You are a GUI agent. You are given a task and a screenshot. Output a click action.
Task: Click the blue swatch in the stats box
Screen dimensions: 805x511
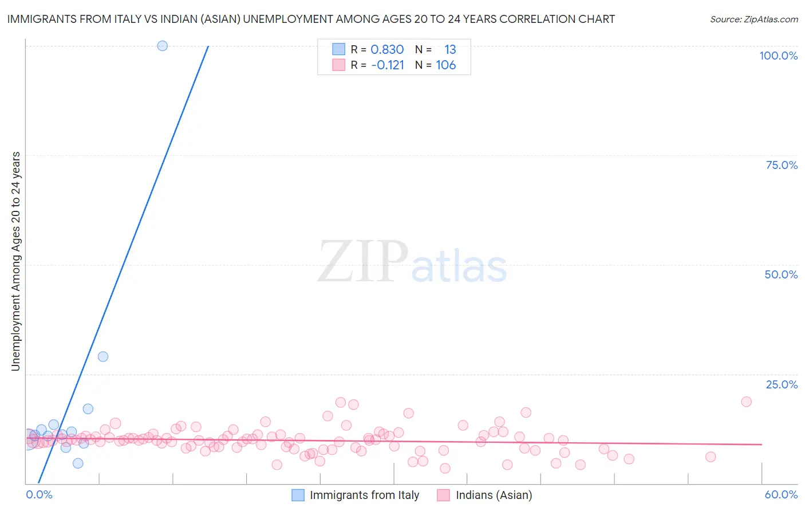pos(338,49)
